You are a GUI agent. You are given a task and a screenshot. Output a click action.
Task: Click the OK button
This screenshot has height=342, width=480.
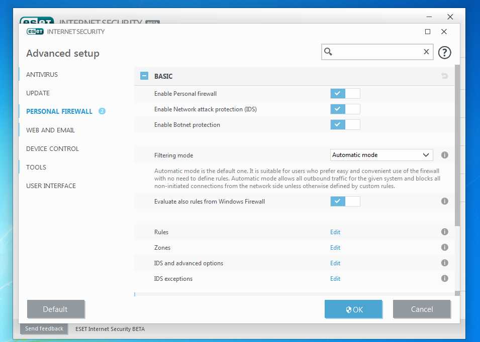pos(353,309)
